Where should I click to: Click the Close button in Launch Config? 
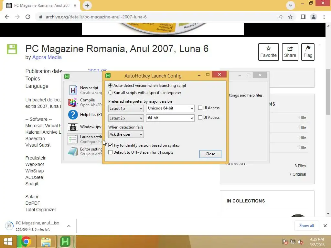(210, 154)
